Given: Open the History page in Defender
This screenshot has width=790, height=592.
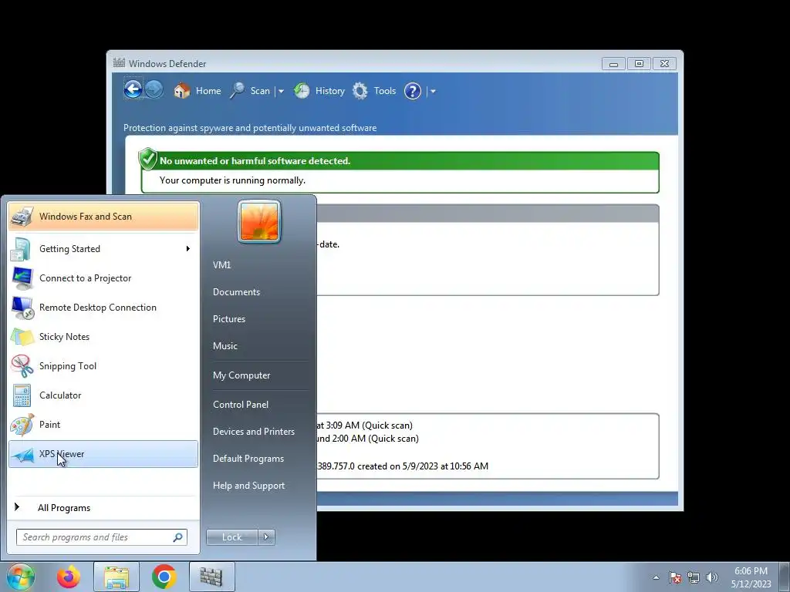Looking at the screenshot, I should (x=319, y=91).
